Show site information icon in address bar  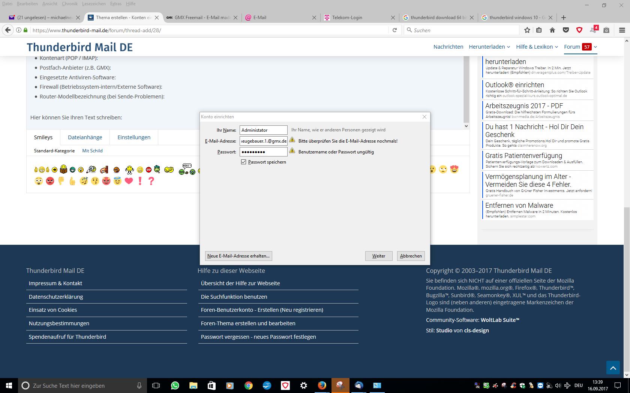(18, 30)
